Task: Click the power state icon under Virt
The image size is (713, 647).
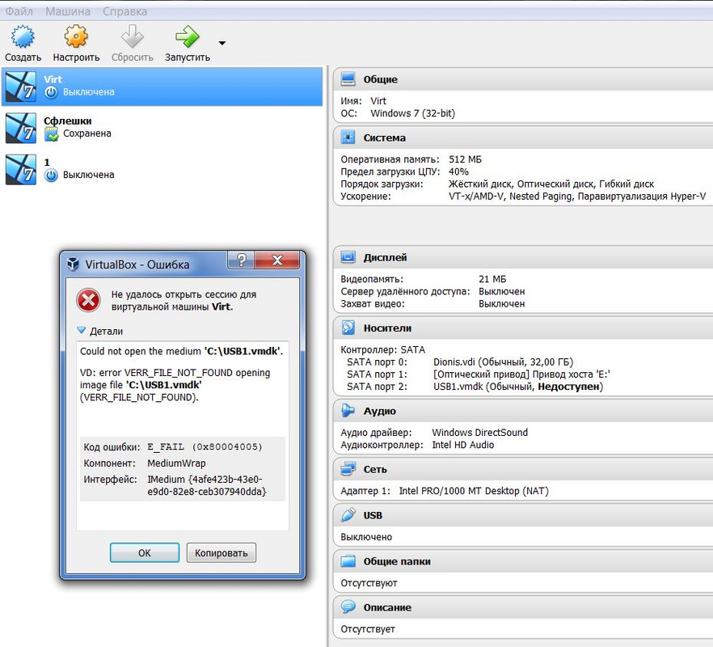Action: tap(51, 92)
